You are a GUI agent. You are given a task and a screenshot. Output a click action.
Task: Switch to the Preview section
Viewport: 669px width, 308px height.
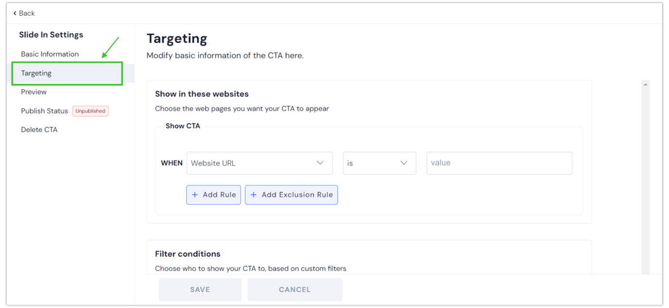[34, 92]
